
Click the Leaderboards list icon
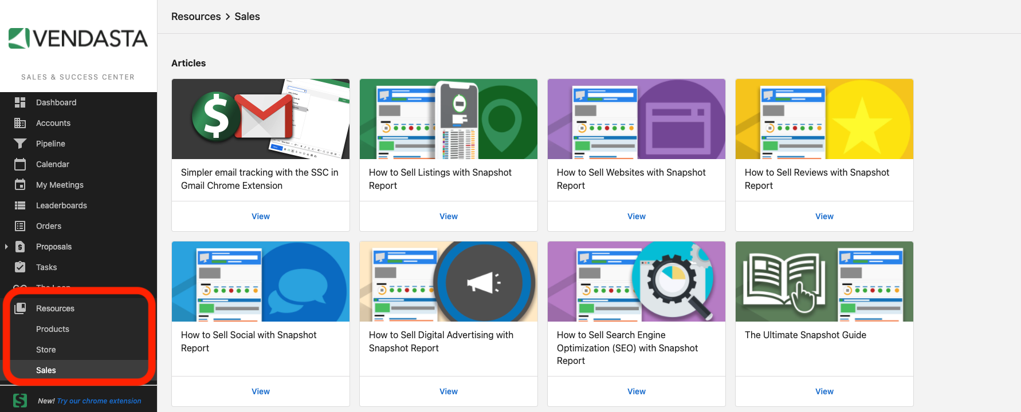coord(20,205)
